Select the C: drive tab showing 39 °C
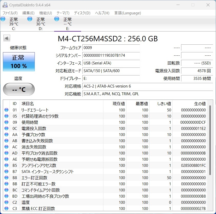 pos(14,24)
